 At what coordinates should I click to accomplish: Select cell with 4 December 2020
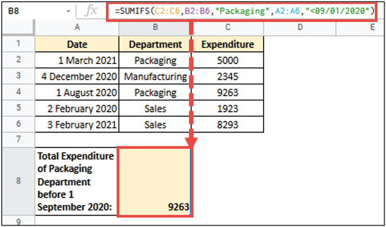[x=77, y=76]
